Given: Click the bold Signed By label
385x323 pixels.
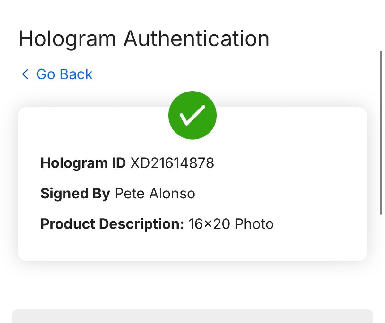Looking at the screenshot, I should 75,194.
